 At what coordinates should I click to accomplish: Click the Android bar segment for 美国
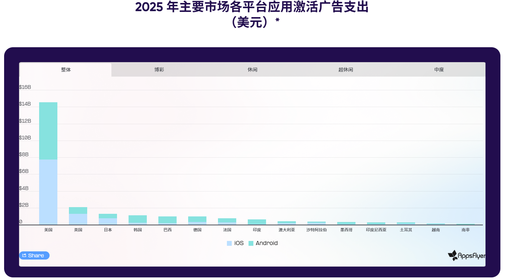click(48, 131)
